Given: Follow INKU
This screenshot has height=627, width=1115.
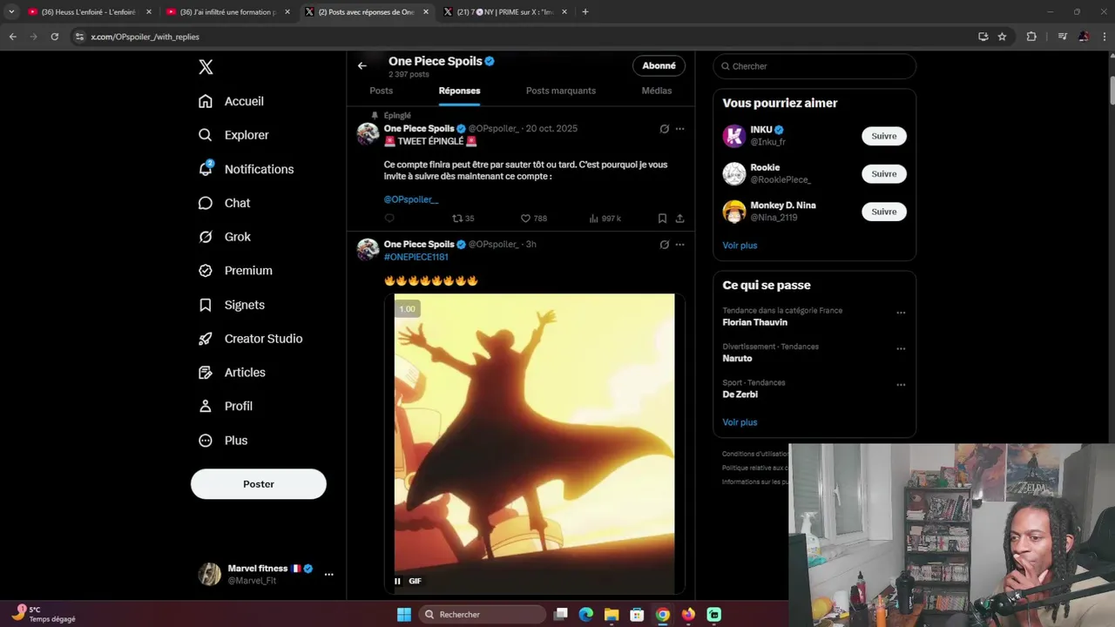Looking at the screenshot, I should coord(884,136).
